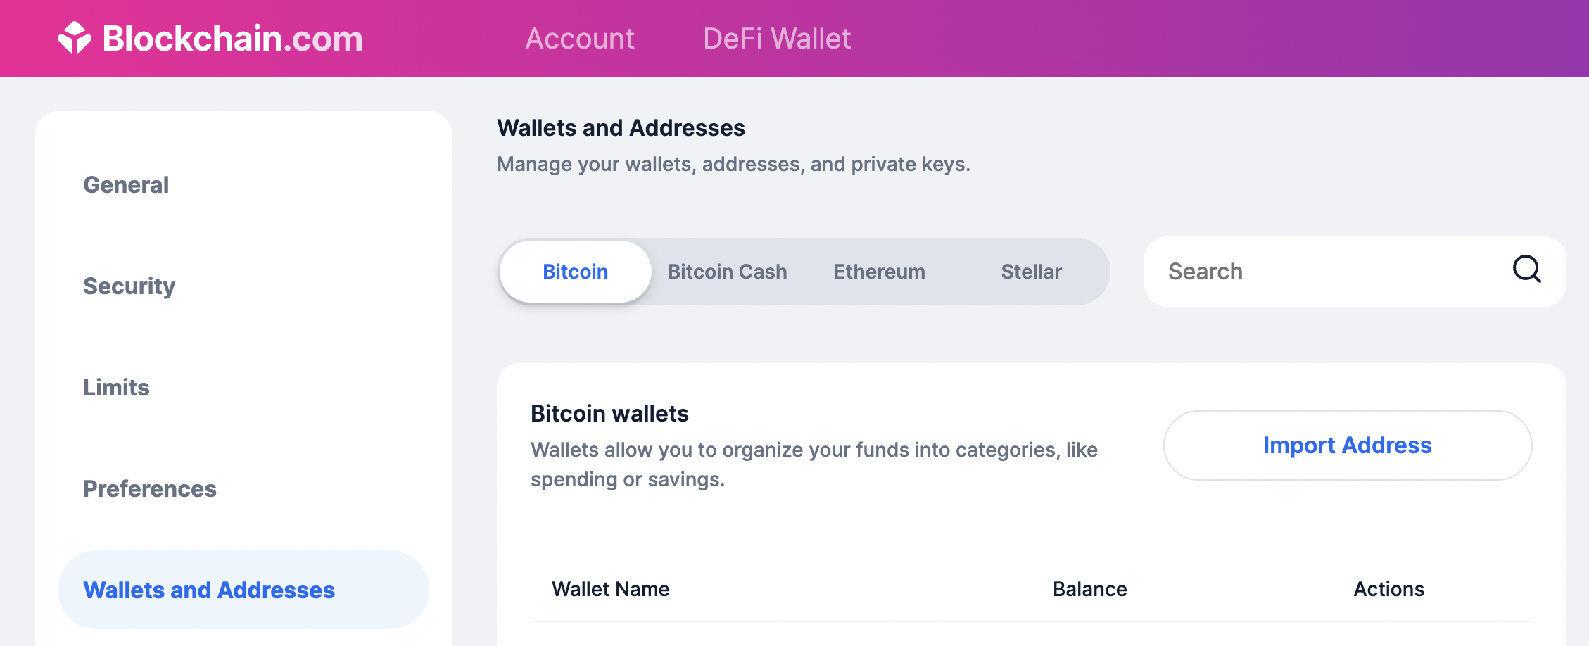The image size is (1589, 646).
Task: Focus the Search input field
Action: tap(1355, 272)
